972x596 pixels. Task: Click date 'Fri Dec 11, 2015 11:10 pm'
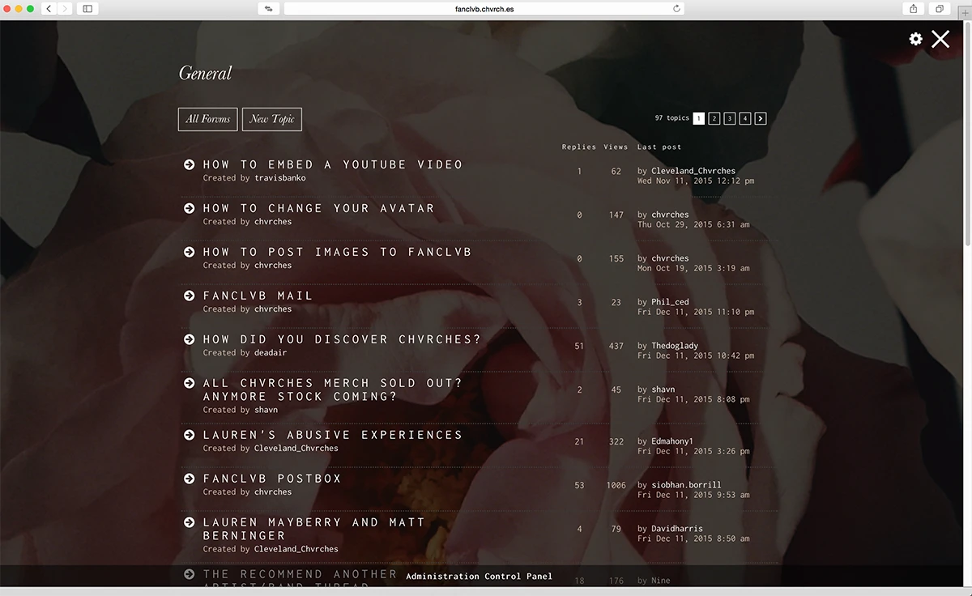pyautogui.click(x=696, y=312)
